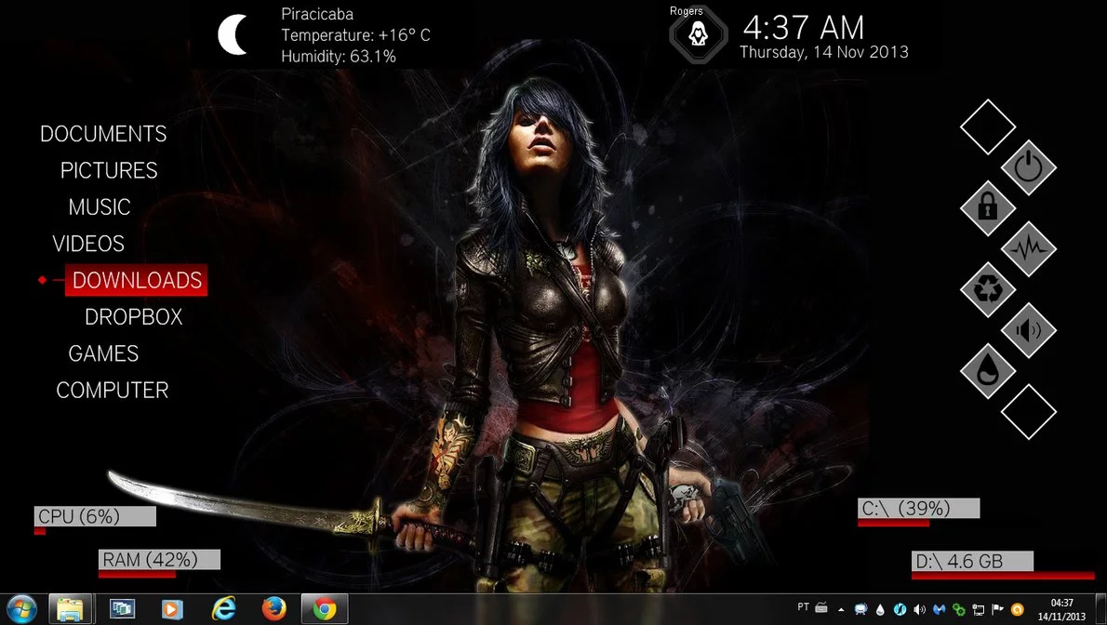Select GAMES in the sidebar menu

(x=103, y=353)
